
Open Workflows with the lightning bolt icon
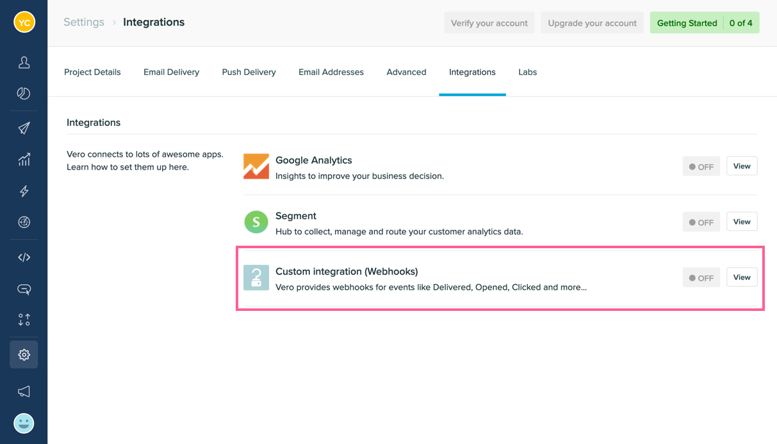click(x=24, y=191)
